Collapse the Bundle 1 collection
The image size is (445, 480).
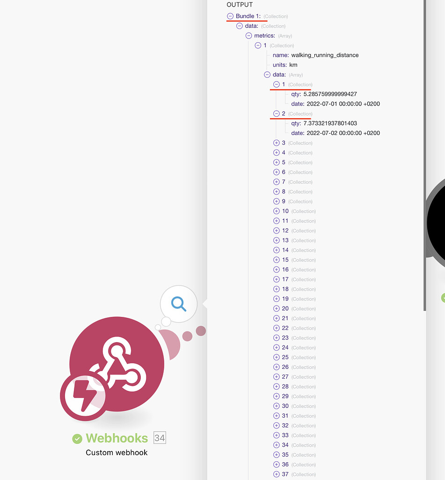tap(230, 16)
